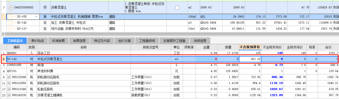Switch to the 换算信息 tab
The image size is (339, 99).
click(x=79, y=41)
